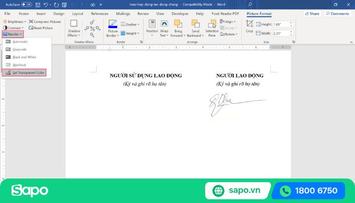
Task: Open the Align dropdown
Action: point(228,22)
